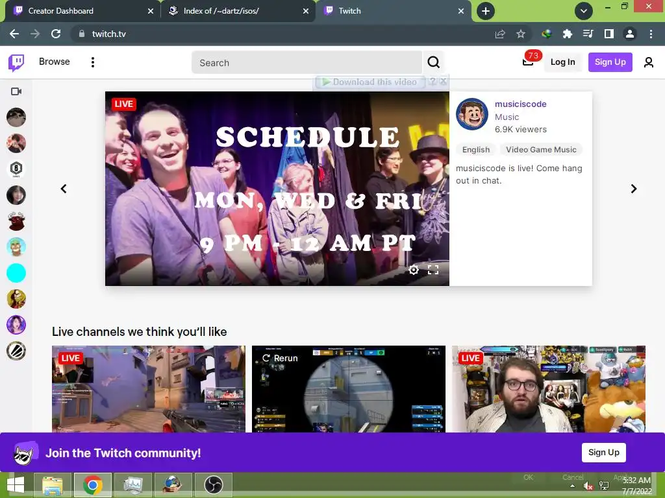
Task: Go to previous featured stream in carousel
Action: [x=64, y=189]
